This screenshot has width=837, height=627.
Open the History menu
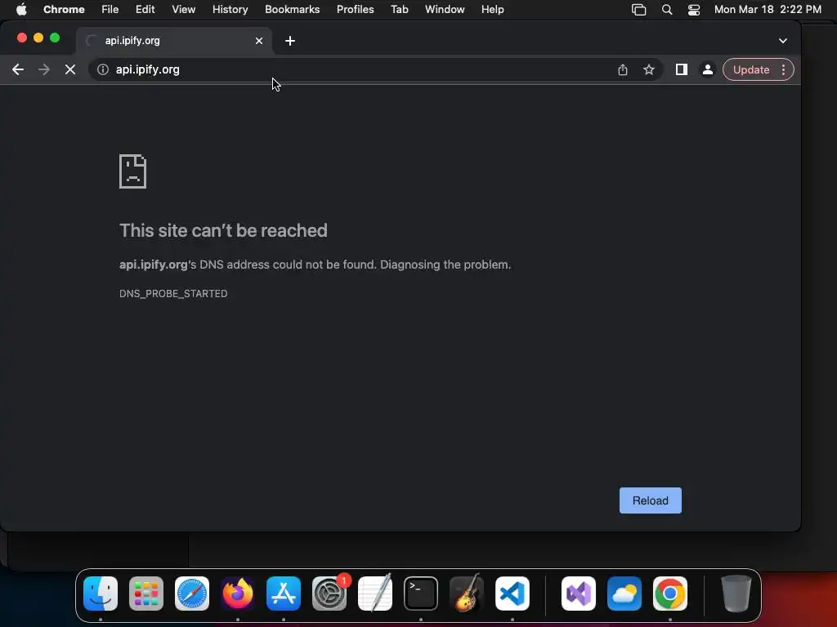[230, 10]
